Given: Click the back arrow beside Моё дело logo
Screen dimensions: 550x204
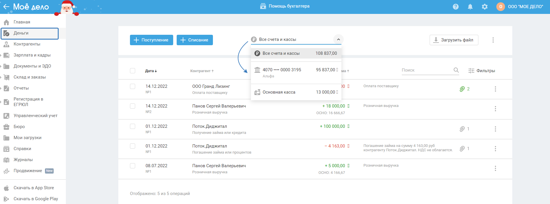Looking at the screenshot, I should coord(6,7).
